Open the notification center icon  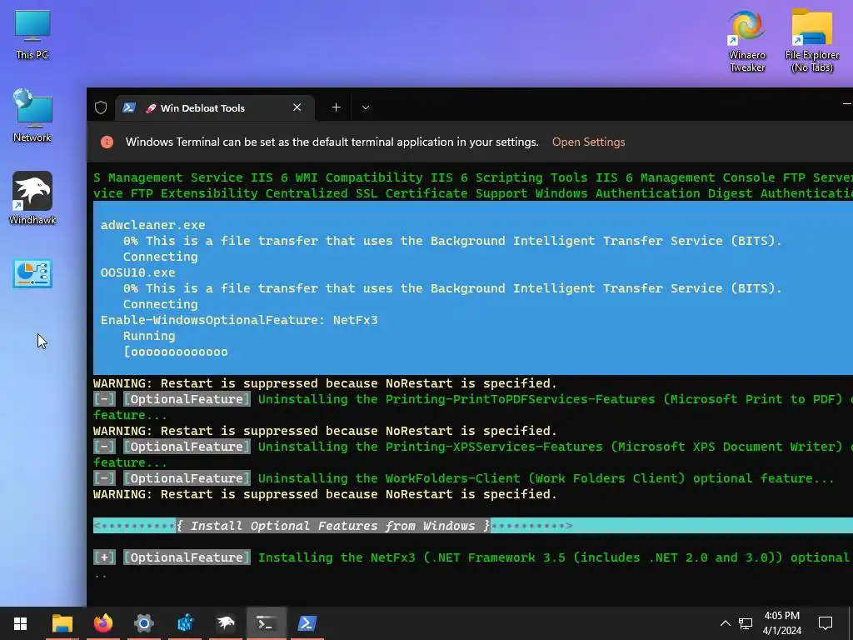pyautogui.click(x=826, y=623)
